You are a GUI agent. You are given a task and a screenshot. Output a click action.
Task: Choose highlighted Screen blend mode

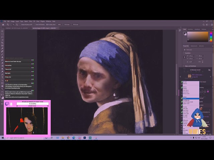(191, 99)
